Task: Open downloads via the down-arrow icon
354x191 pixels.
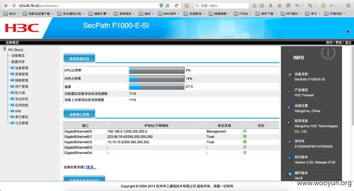Action: [271, 6]
